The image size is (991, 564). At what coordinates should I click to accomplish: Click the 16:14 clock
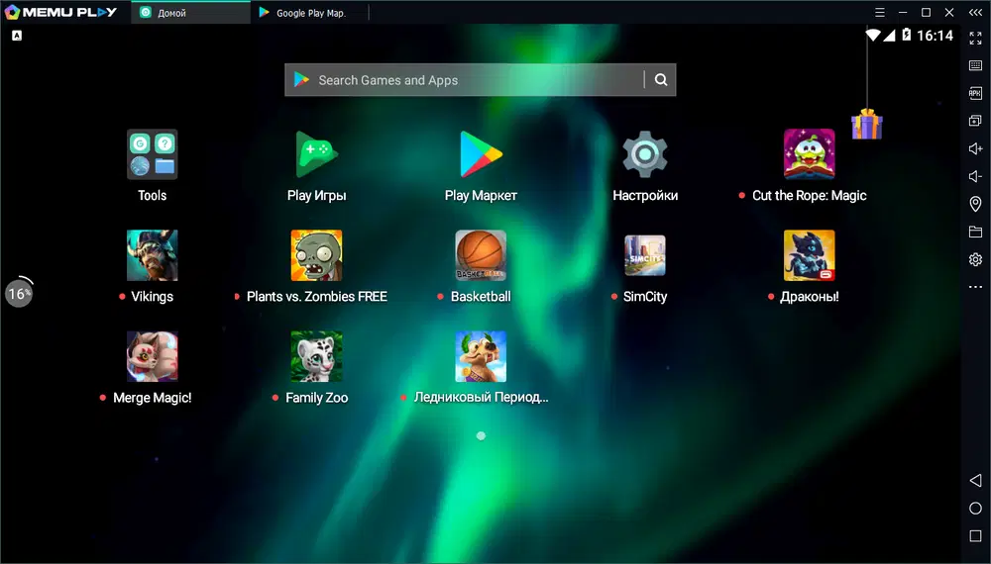pyautogui.click(x=935, y=36)
